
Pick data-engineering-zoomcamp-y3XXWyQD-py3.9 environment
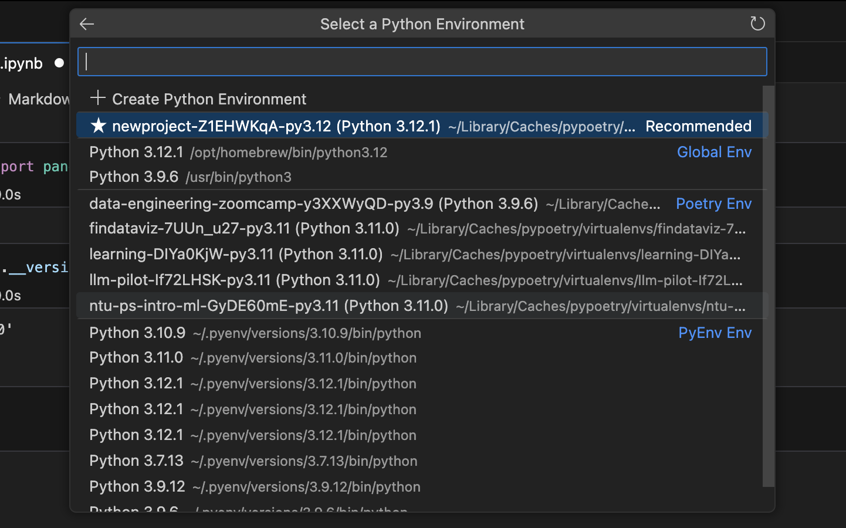click(422, 204)
